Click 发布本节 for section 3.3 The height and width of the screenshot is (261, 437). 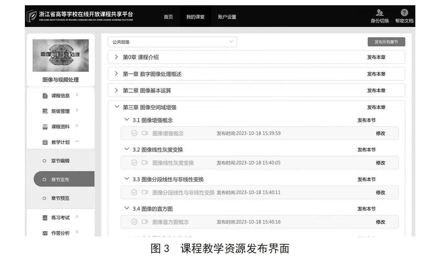point(366,180)
